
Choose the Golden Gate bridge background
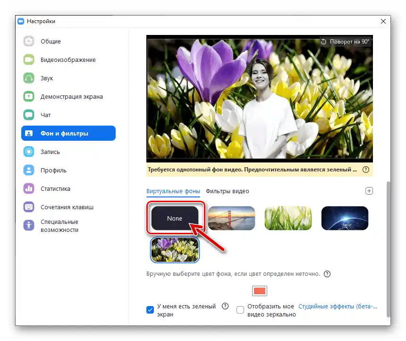point(231,218)
